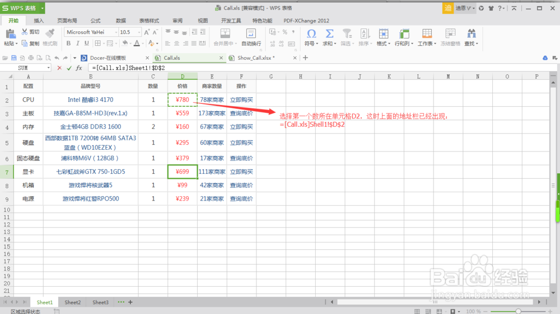Toggle align text right
The height and width of the screenshot is (314, 560).
click(x=185, y=44)
